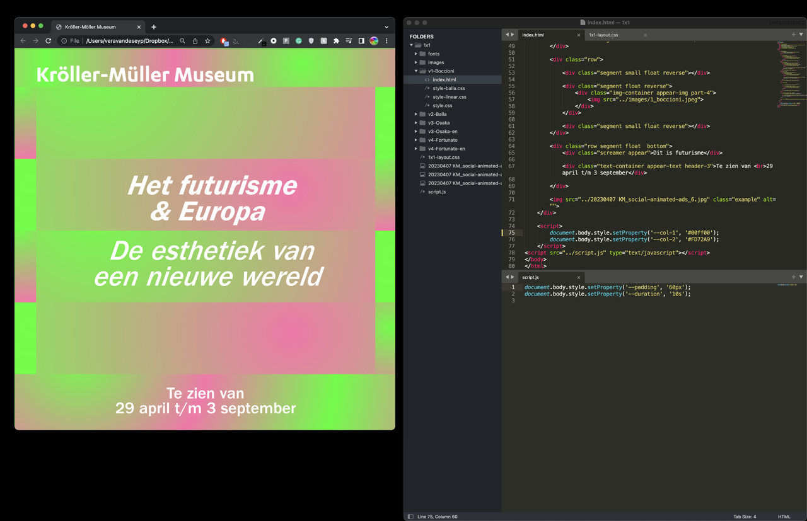Select the script.js tab in lower pane
The width and height of the screenshot is (807, 521).
pyautogui.click(x=531, y=277)
